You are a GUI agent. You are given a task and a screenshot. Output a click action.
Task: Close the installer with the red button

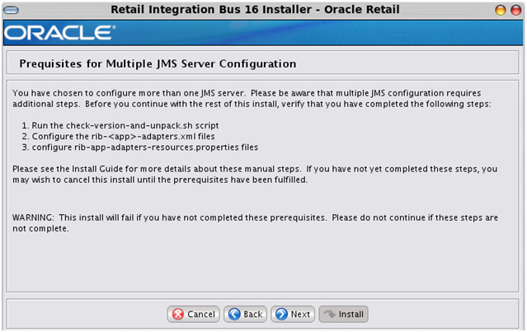tap(515, 10)
